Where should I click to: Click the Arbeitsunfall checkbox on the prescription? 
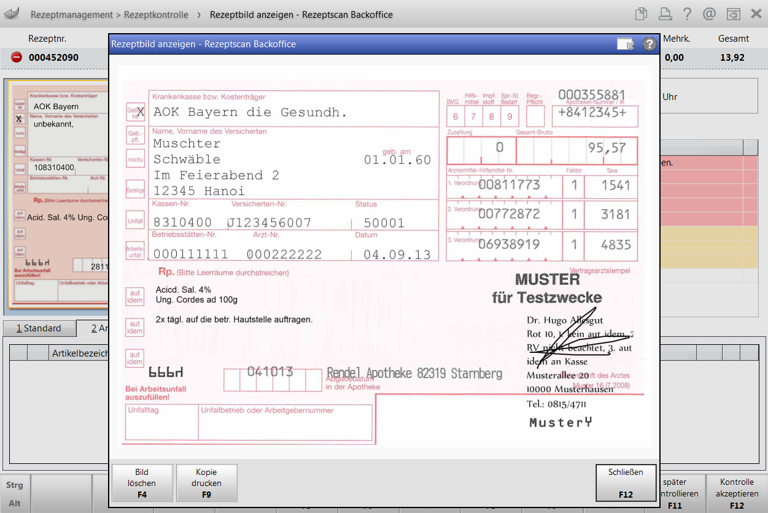pyautogui.click(x=135, y=251)
